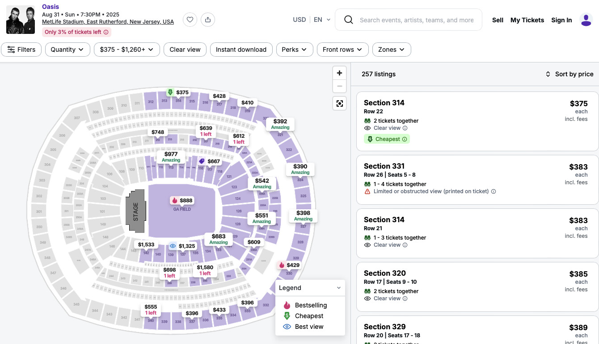
Task: Open info icon beside tickets left notice
Action: click(106, 32)
